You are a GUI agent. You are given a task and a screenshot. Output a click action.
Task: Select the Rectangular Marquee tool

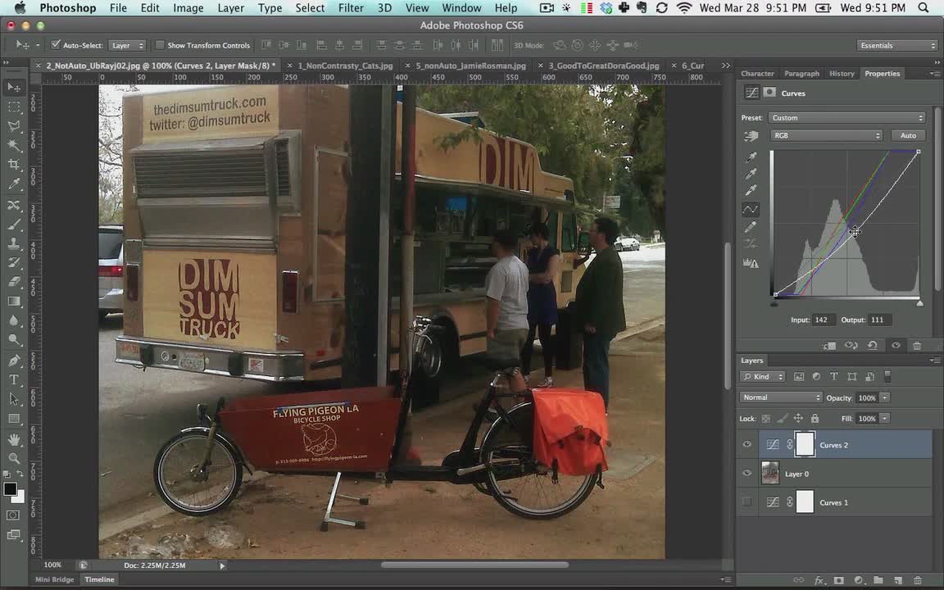coord(14,107)
